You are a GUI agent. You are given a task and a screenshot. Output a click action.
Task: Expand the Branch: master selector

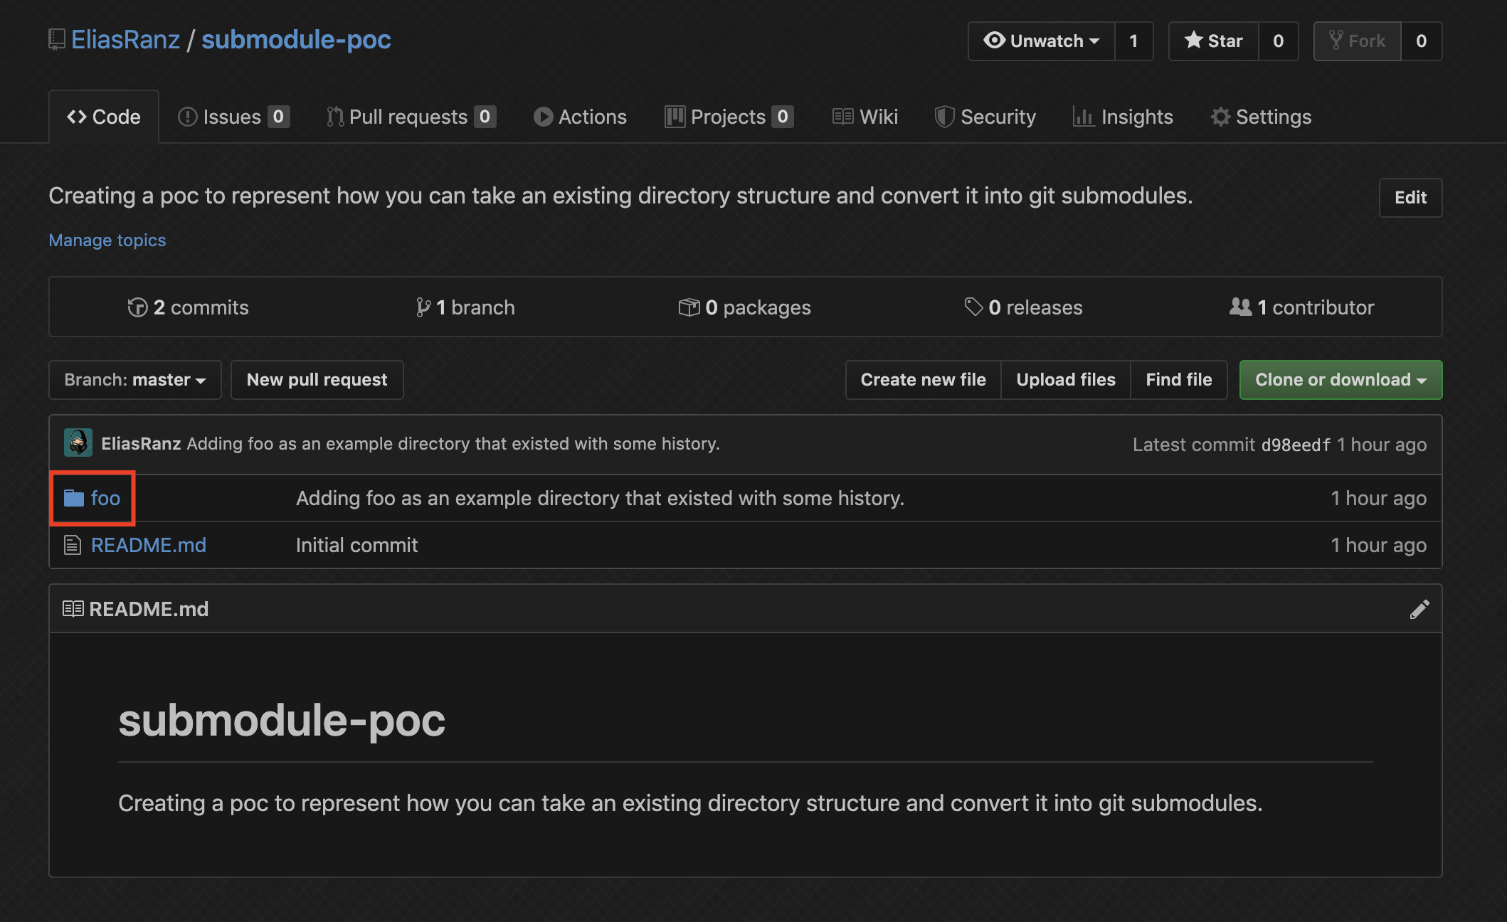pyautogui.click(x=135, y=380)
